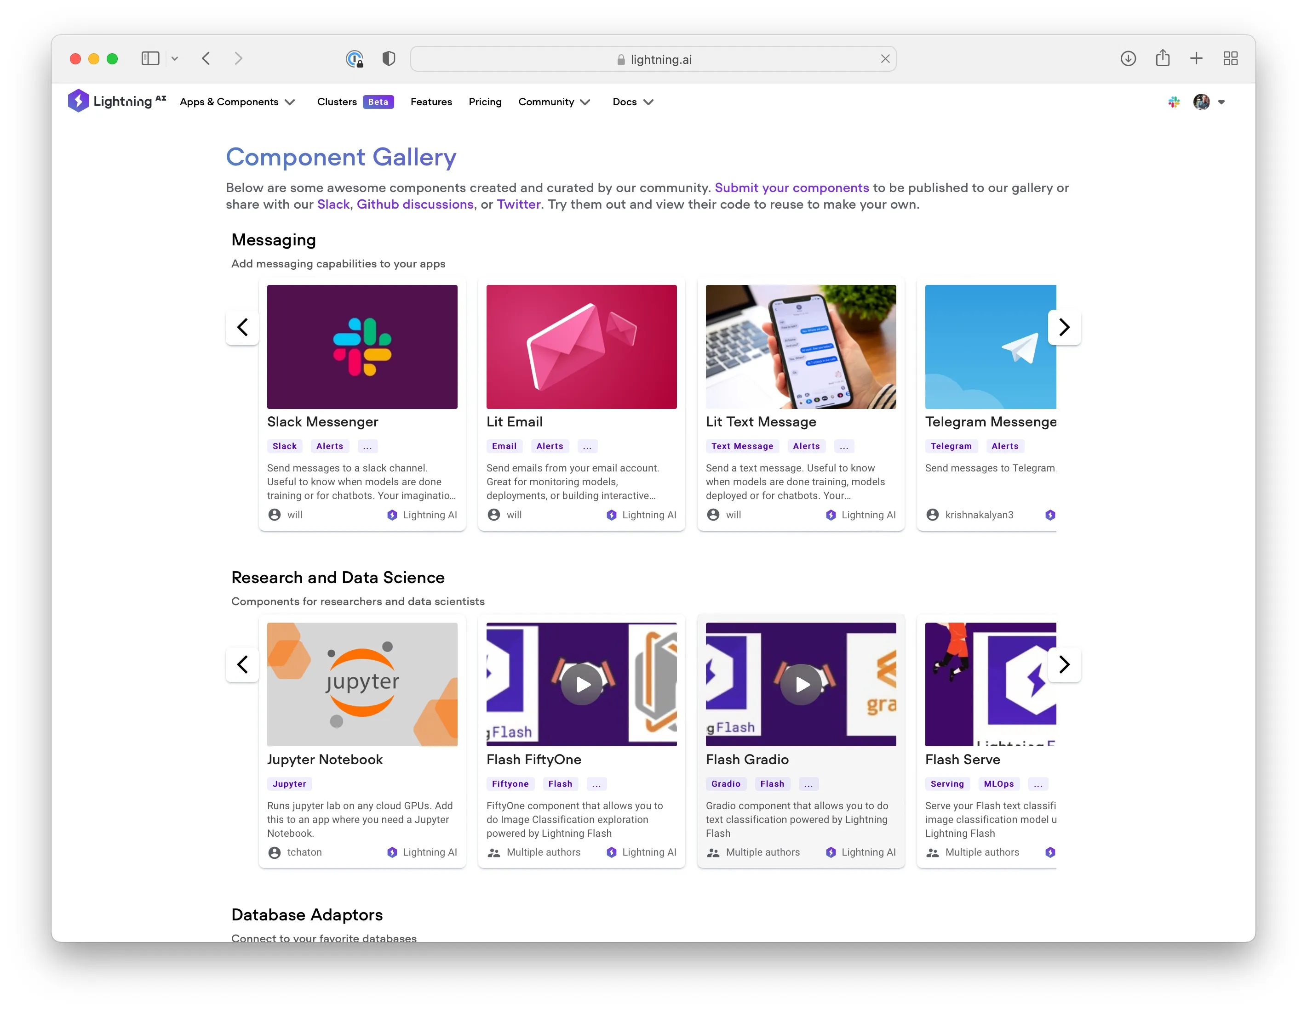This screenshot has width=1307, height=1010.
Task: Open the Lit Email thumbnail image
Action: click(581, 347)
